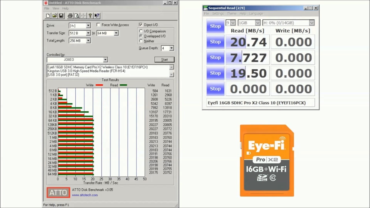
Task: Click Stop button next to 19.50 reading
Action: [x=215, y=73]
